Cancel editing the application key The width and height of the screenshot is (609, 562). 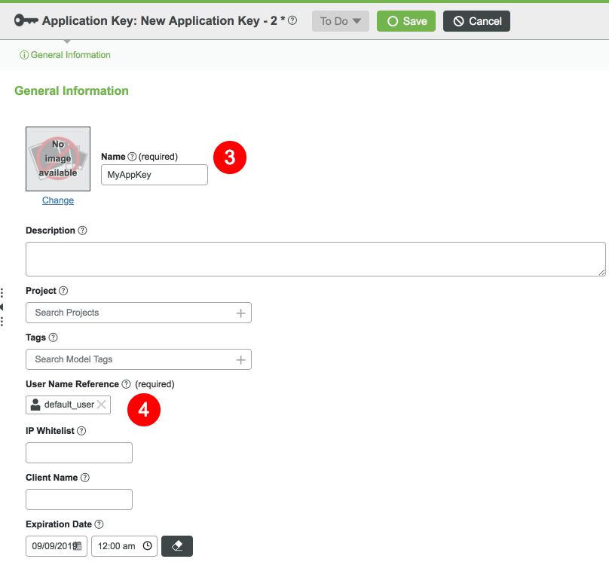click(x=476, y=21)
